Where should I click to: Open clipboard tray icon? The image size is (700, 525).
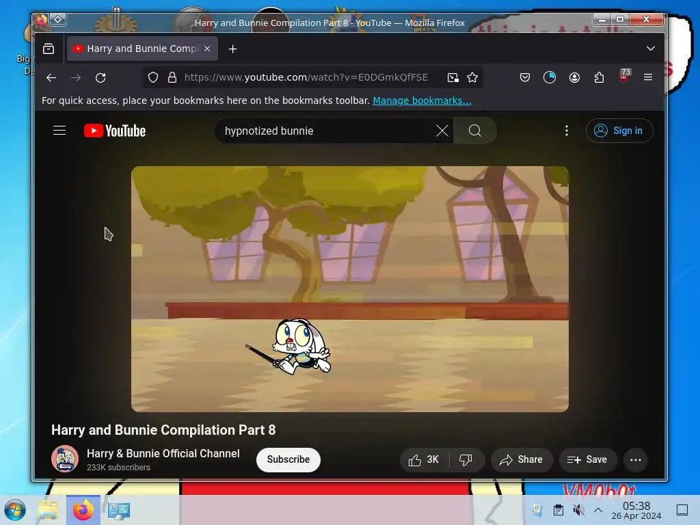558,510
